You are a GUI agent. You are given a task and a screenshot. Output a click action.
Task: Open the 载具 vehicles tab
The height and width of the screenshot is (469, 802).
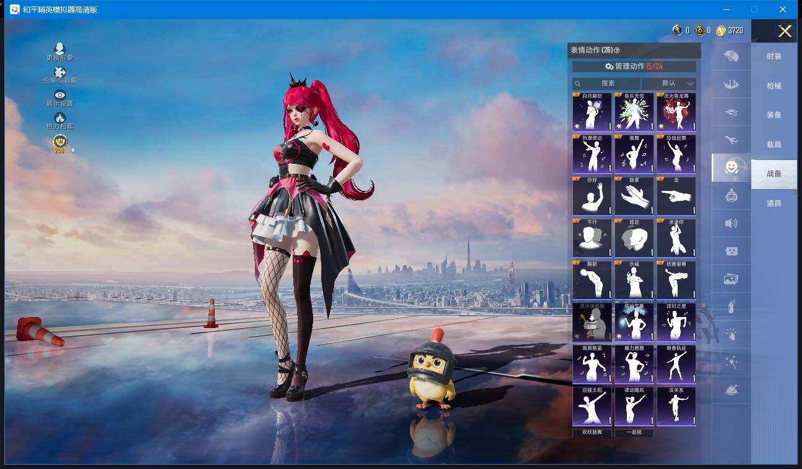[x=774, y=145]
